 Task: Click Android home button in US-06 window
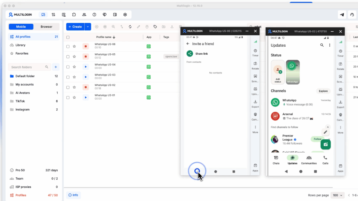point(215,172)
